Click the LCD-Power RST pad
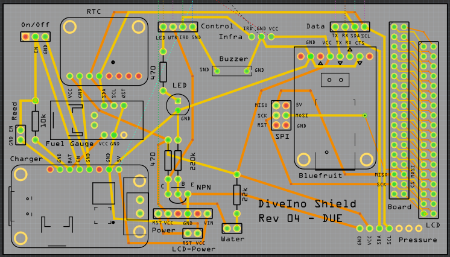The width and height of the screenshot is (450, 257). (188, 233)
